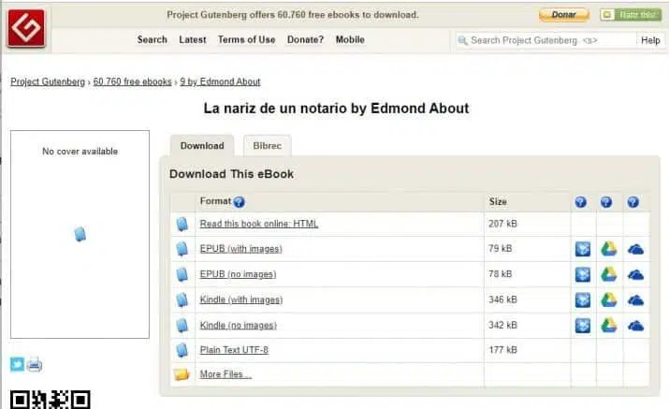
Task: Send Kindle no images to Dropbox
Action: click(x=583, y=326)
